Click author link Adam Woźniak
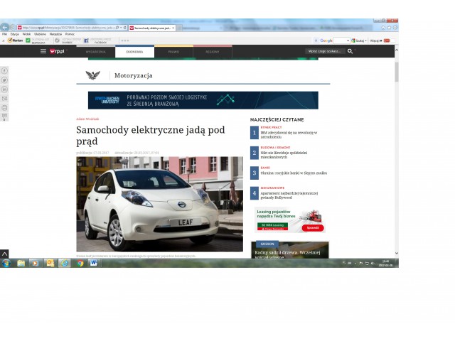The width and height of the screenshot is (455, 341). point(87,119)
